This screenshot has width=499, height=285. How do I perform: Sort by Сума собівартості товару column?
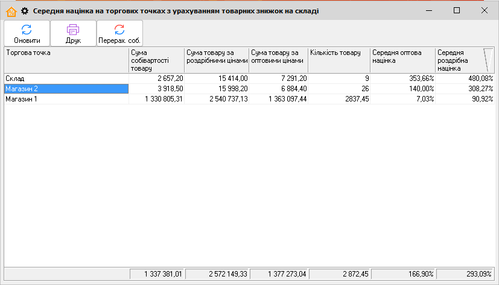(156, 60)
